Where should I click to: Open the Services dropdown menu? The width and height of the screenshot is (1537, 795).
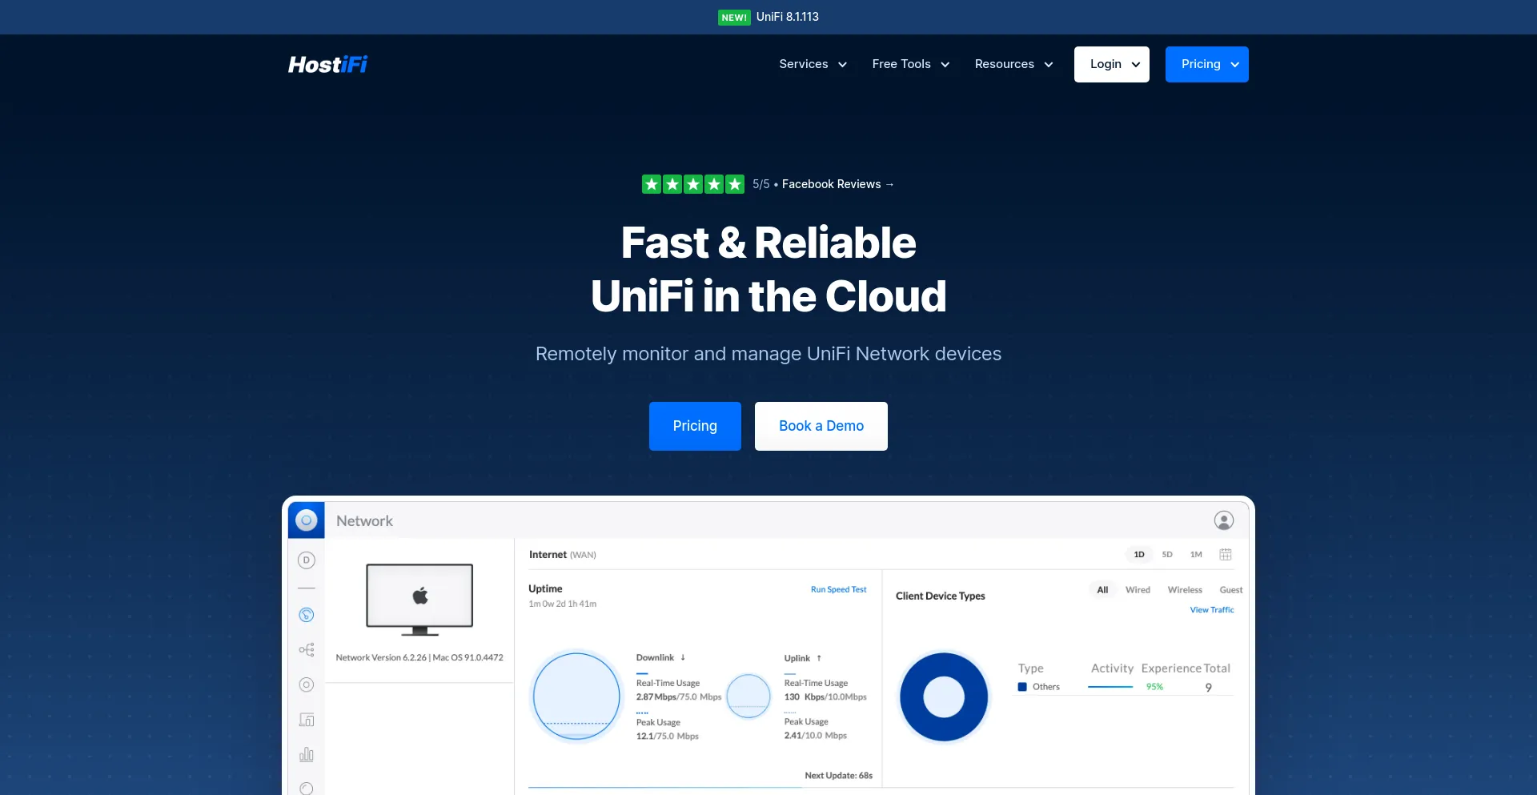click(x=813, y=64)
